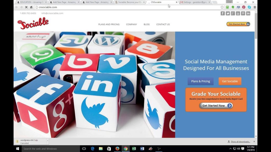Screen dimensions: 271x152
Task: Click the green Hangouts extension icon
Action: [x=233, y=7]
